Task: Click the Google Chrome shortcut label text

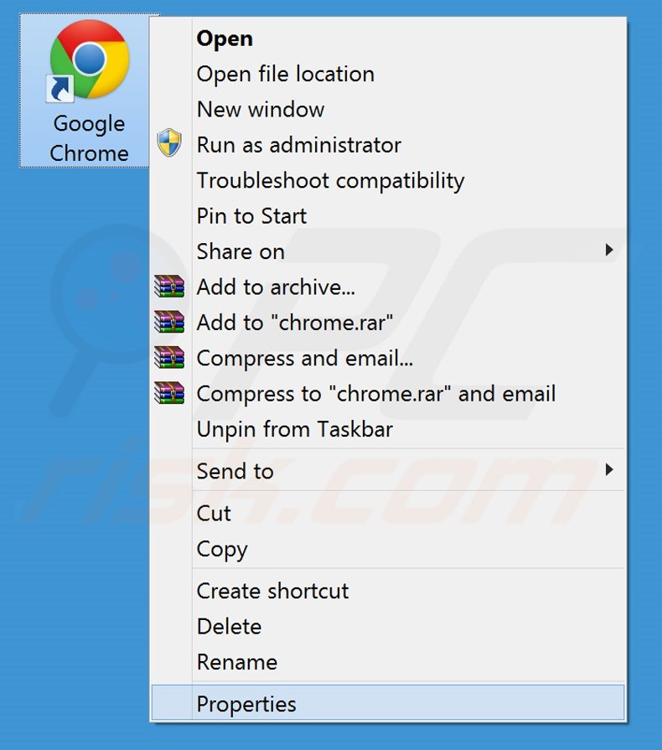Action: point(90,139)
